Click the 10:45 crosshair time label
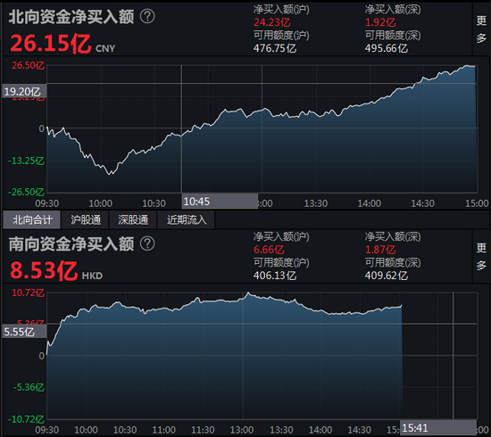The width and height of the screenshot is (491, 437). point(220,202)
